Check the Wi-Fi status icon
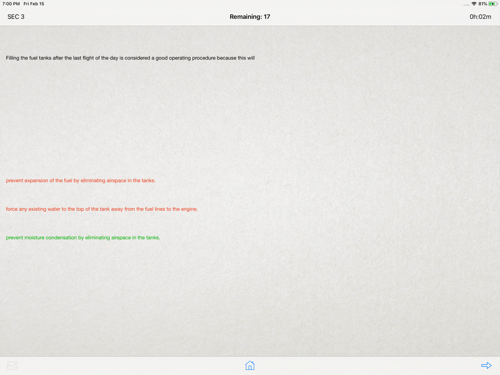500x375 pixels. click(474, 4)
